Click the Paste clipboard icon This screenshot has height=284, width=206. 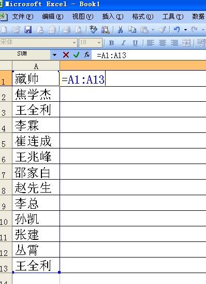tap(144, 30)
